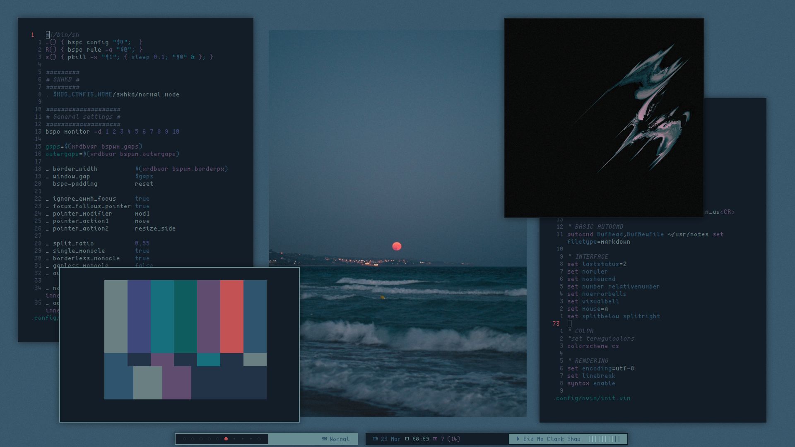Viewport: 795px width, 447px height.
Task: Click the mail icon showing 7 (14)
Action: (435, 439)
